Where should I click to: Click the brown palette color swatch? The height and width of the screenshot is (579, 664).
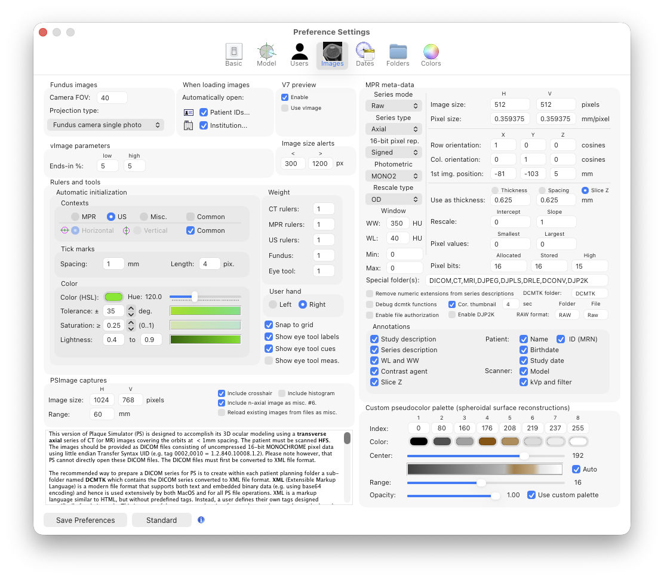(x=487, y=442)
